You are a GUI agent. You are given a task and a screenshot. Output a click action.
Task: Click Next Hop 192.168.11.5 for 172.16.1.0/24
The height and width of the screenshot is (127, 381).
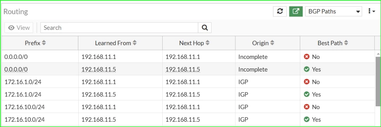click(x=183, y=94)
